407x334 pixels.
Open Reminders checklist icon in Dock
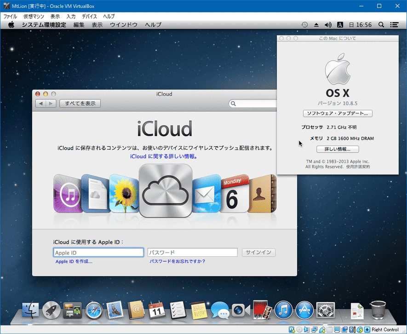tap(178, 310)
